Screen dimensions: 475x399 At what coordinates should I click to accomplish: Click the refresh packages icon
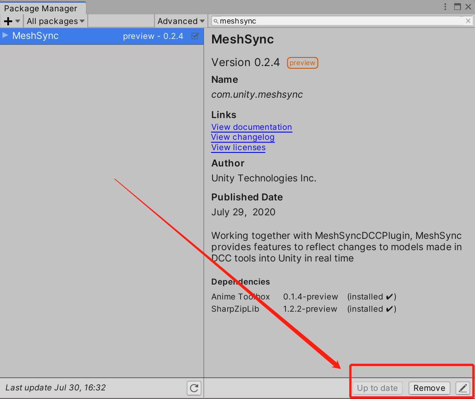point(194,388)
